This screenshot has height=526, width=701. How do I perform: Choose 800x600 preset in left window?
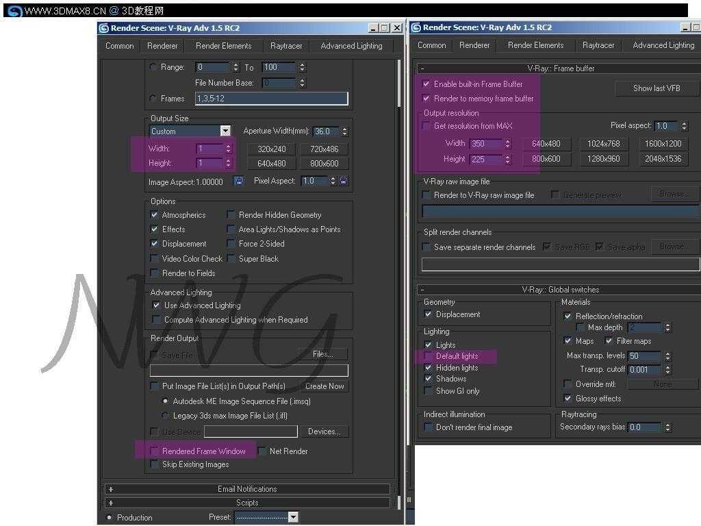324,164
